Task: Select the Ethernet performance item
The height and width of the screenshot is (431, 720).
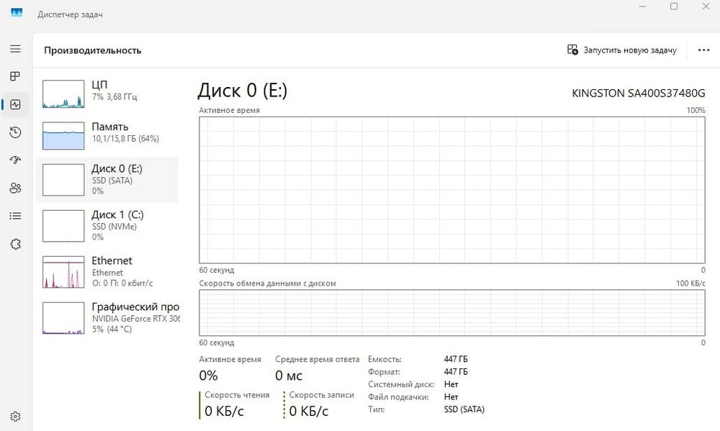Action: (x=107, y=272)
